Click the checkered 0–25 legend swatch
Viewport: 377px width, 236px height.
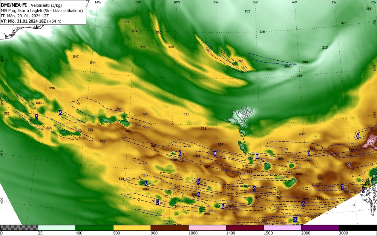[19, 228]
